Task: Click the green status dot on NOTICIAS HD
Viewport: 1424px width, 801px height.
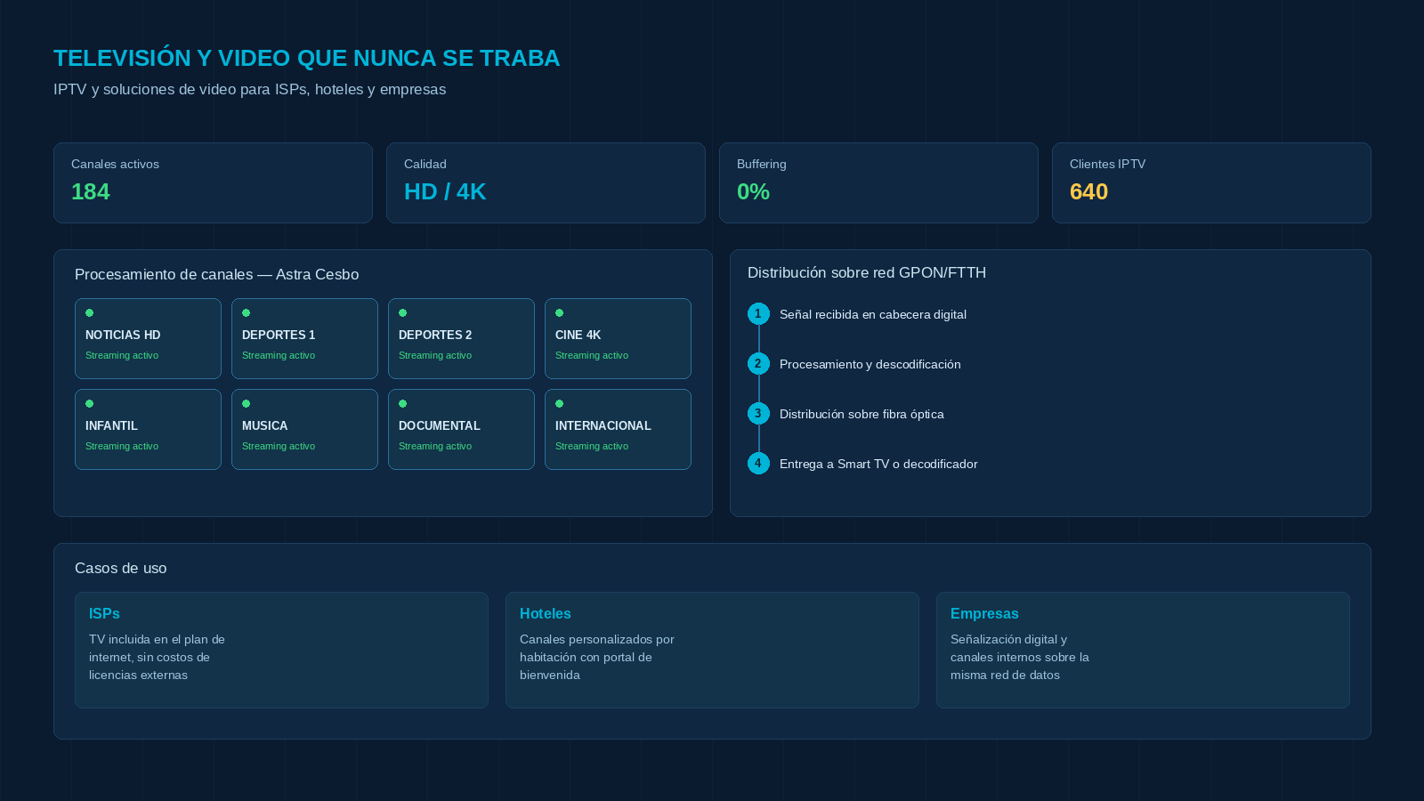Action: pos(89,312)
